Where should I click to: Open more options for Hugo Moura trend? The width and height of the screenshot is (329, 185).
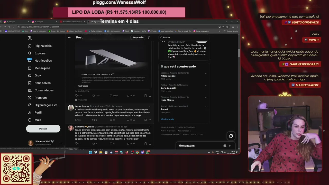206,98
